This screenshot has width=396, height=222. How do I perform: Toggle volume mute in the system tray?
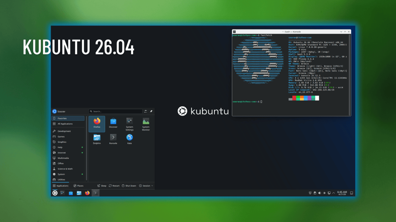(319, 193)
